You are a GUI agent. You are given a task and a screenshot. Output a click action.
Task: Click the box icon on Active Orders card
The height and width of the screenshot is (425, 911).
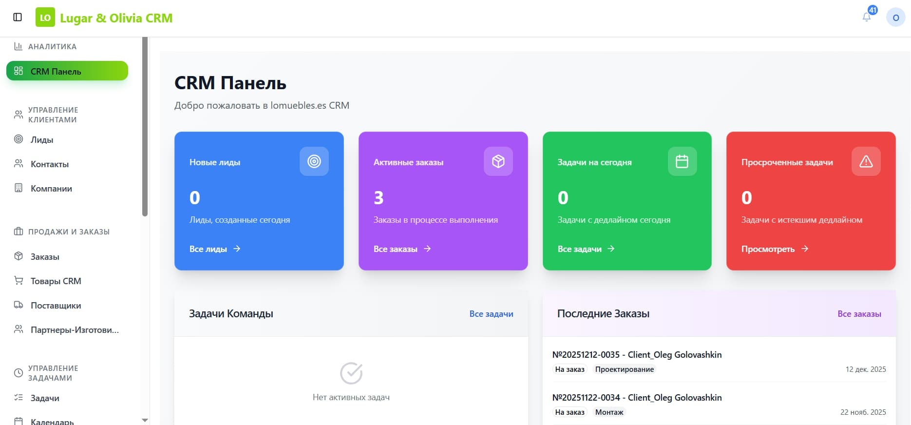coord(498,161)
